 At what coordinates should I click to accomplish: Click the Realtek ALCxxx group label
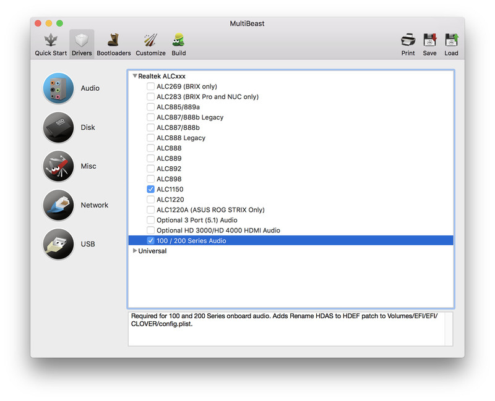coord(161,76)
